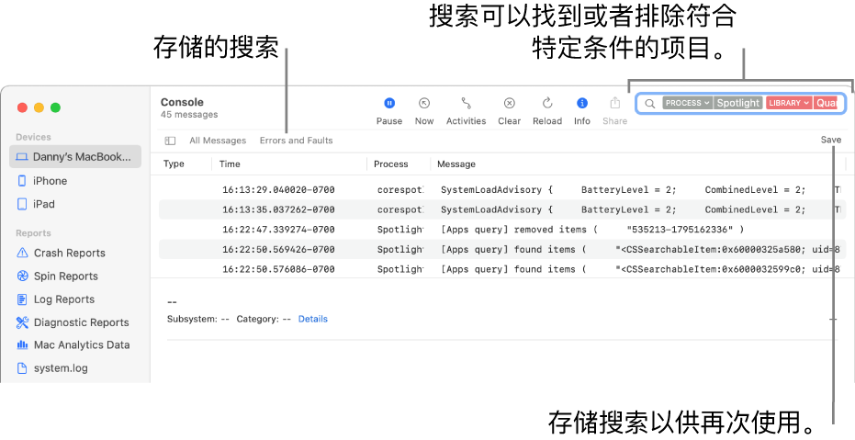Click the Now toolbar icon
The width and height of the screenshot is (855, 440).
[x=424, y=103]
